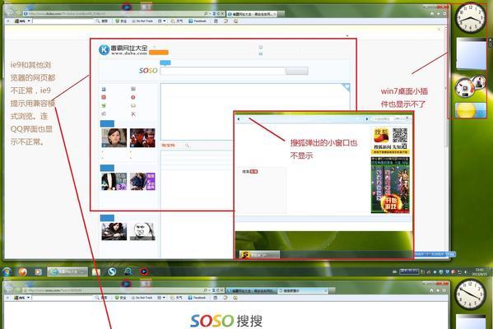Image resolution: width=493 pixels, height=329 pixels.
Task: Click the Home icon in upper browser
Action: pos(432,14)
